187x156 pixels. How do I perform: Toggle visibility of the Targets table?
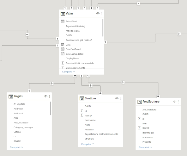(45, 96)
